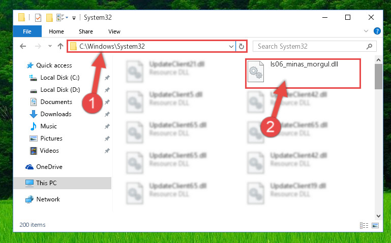The height and width of the screenshot is (243, 391).
Task: Go back using the back arrow
Action: pos(23,46)
